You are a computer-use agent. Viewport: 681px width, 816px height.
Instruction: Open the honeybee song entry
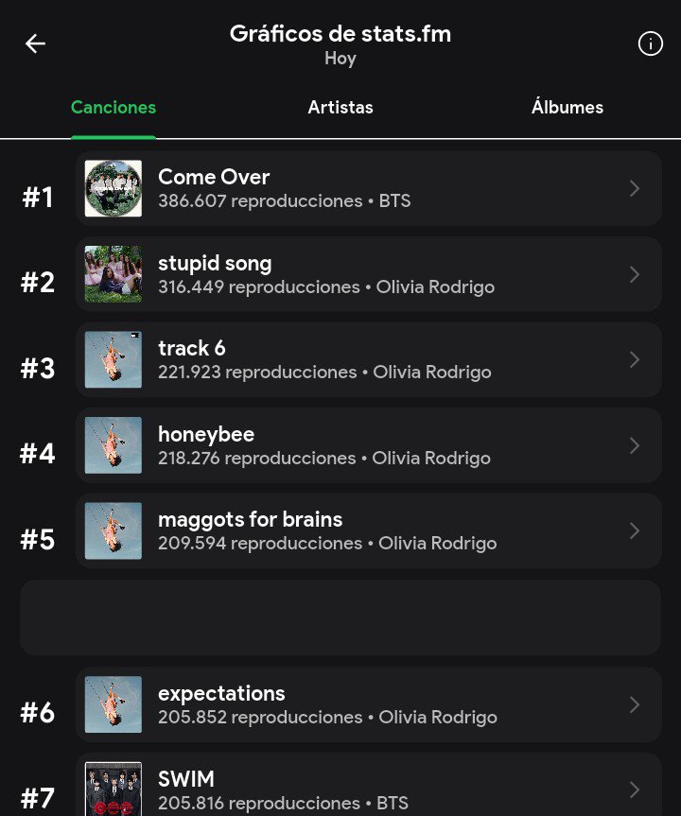pos(369,445)
